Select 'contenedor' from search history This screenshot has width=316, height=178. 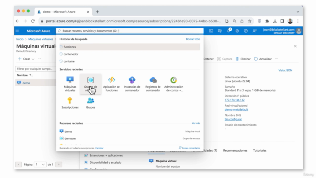click(x=130, y=54)
